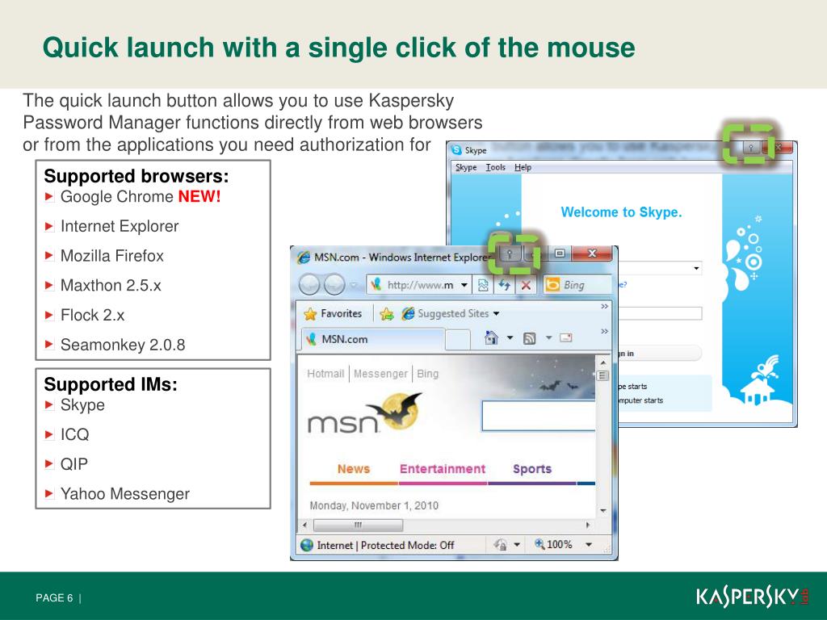
Task: Open the address bar URL dropdown arrow
Action: pyautogui.click(x=464, y=285)
